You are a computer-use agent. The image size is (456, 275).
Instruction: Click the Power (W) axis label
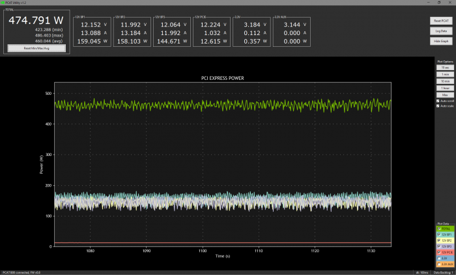41,164
